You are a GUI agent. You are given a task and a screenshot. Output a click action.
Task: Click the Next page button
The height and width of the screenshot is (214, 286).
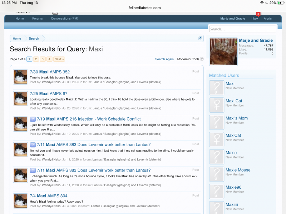pyautogui.click(x=59, y=59)
